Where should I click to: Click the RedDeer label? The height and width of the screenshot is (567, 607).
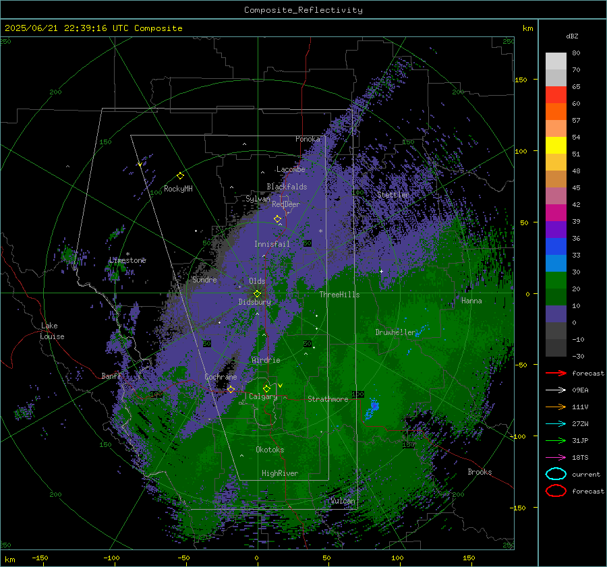[286, 204]
